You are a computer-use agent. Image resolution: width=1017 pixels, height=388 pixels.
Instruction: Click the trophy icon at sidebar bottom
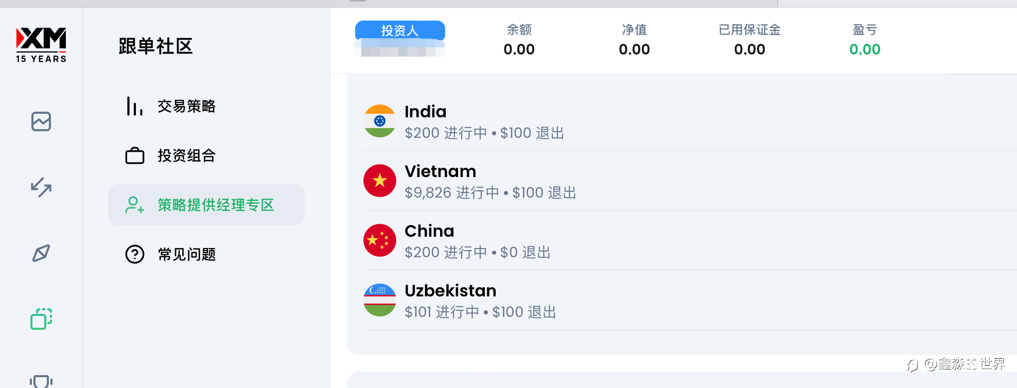41,381
